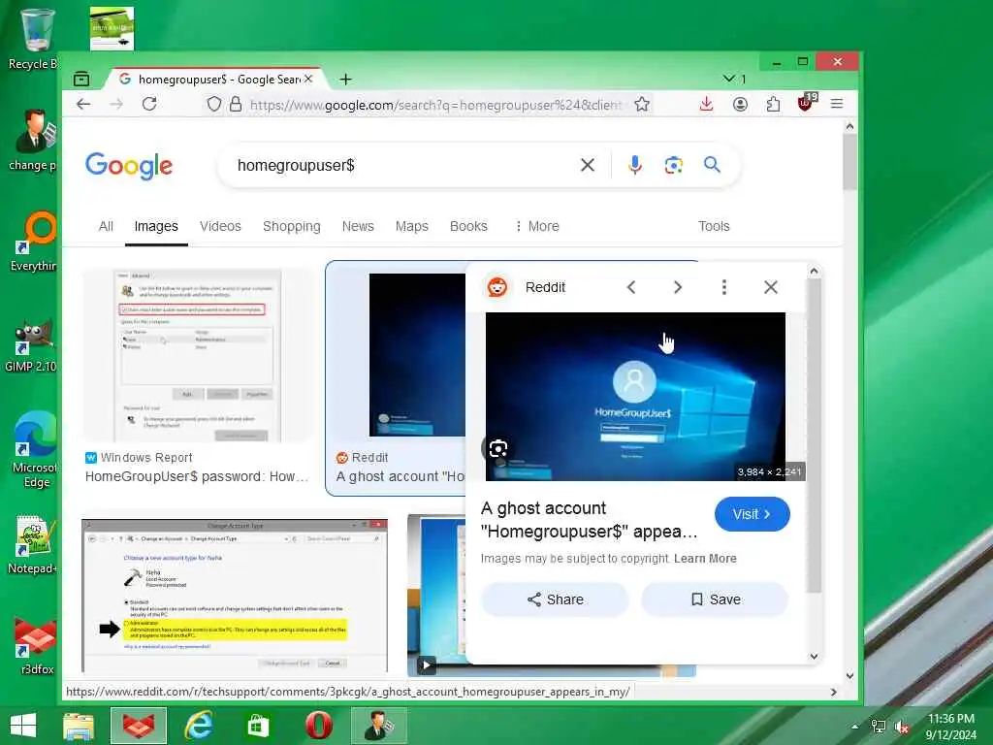Search by voice microphone icon

click(634, 165)
